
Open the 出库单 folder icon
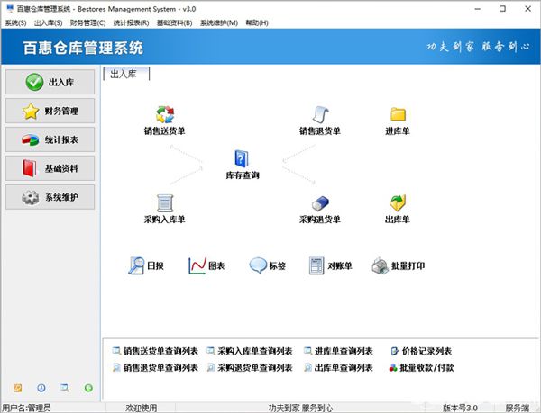398,203
